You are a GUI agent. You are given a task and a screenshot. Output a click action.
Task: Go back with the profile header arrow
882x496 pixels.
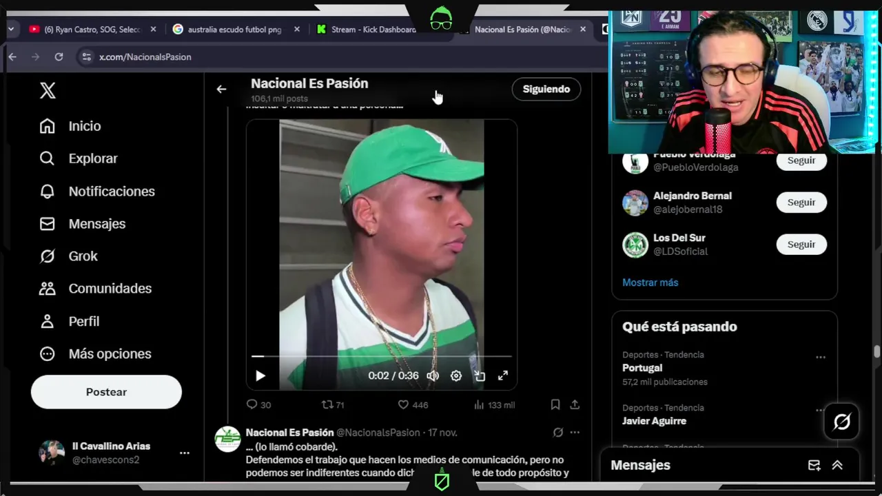click(221, 89)
